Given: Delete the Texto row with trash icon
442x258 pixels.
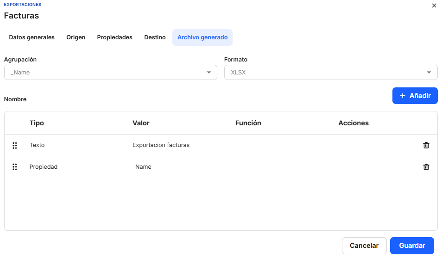Looking at the screenshot, I should click(x=426, y=145).
